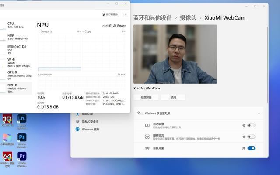Collapse the Windows Studio Effects section
The height and width of the screenshot is (175, 280).
click(259, 113)
